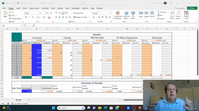Screen dimensions: 199x111
Task: Add a new sheet with plus button
Action: click(29, 100)
